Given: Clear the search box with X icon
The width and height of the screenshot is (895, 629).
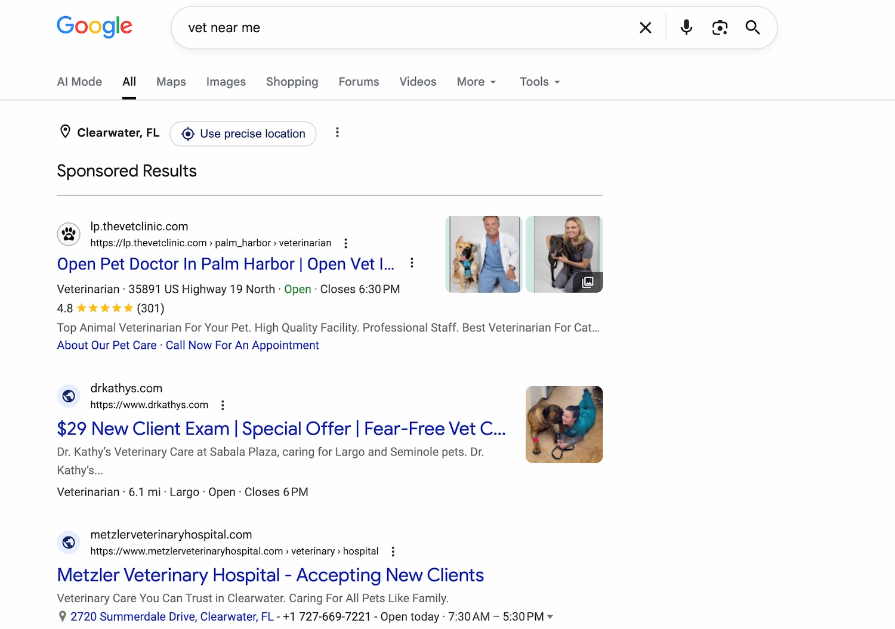Looking at the screenshot, I should pos(645,27).
